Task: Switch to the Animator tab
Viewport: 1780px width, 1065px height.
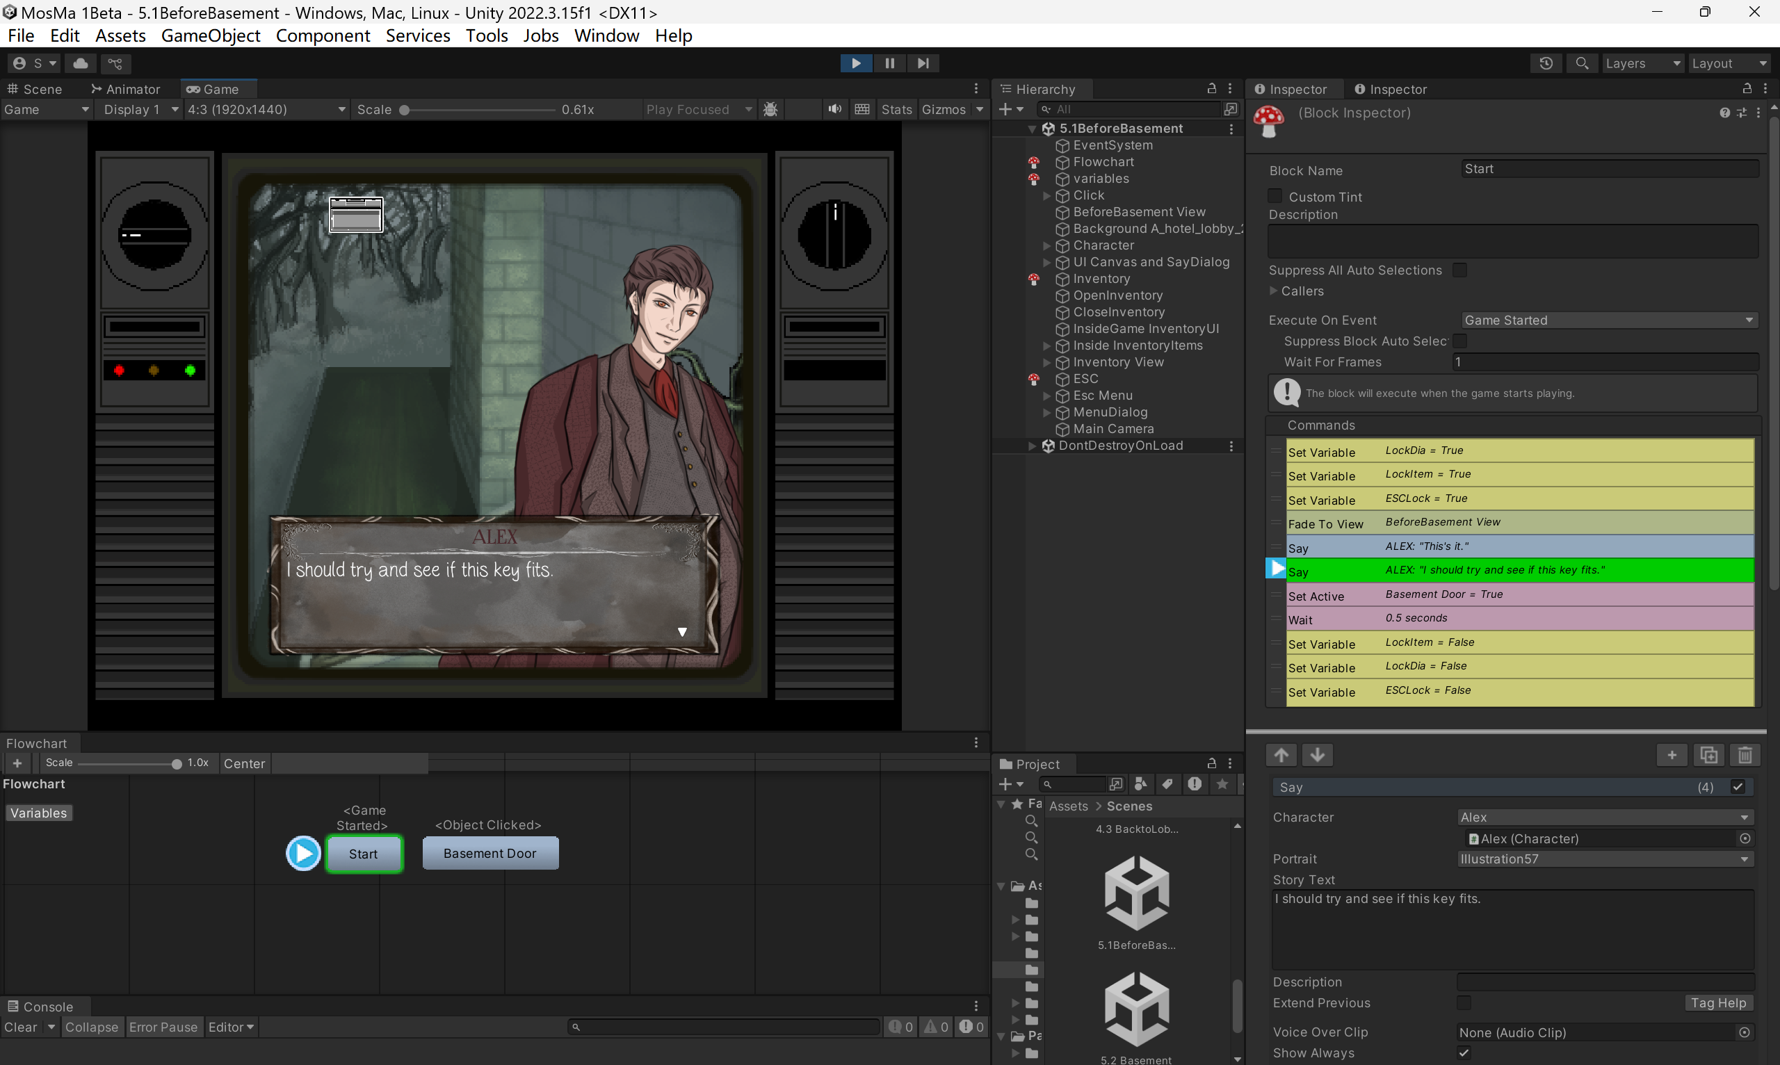Action: (x=126, y=89)
